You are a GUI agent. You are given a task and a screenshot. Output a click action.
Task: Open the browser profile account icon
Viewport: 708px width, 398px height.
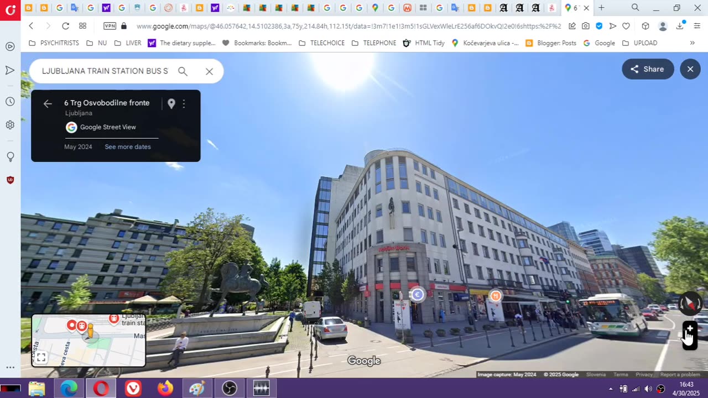[663, 26]
